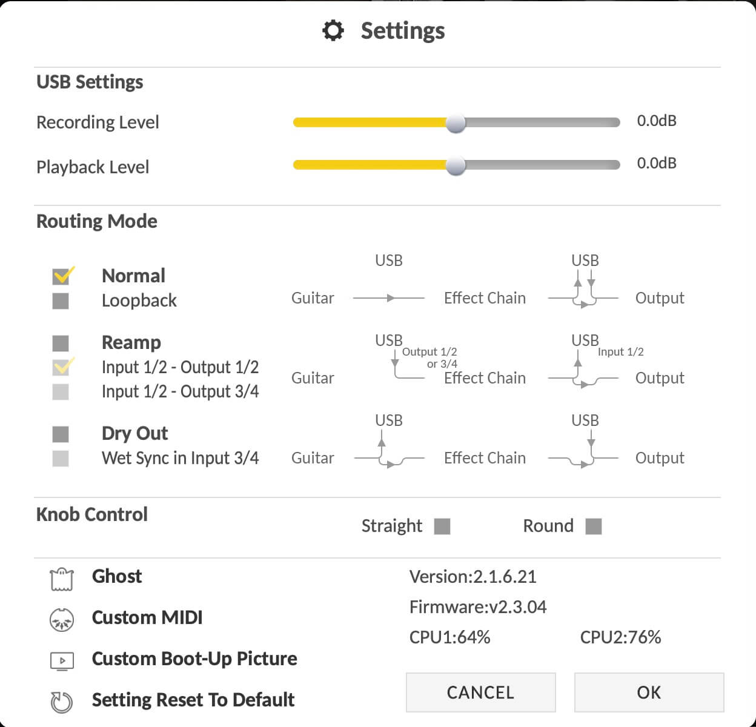Click the Setting Reset To Default icon
This screenshot has width=756, height=727.
61,702
